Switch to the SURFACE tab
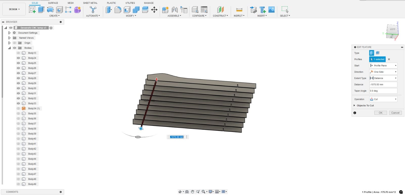 (x=53, y=3)
